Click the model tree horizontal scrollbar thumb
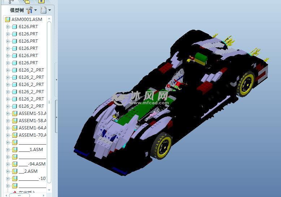Viewport: 281px width, 197px height. [20, 195]
